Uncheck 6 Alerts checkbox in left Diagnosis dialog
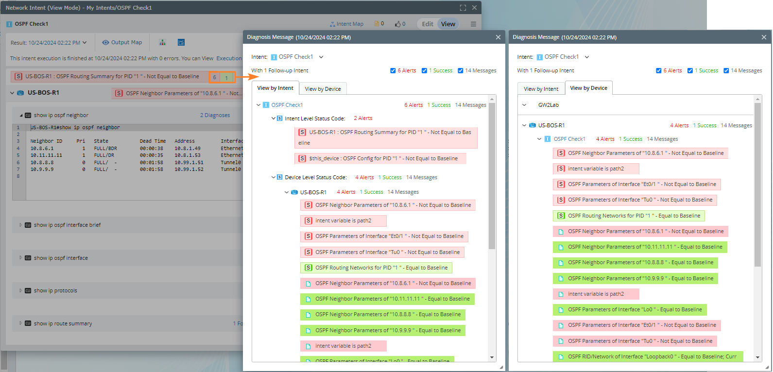 [x=393, y=70]
